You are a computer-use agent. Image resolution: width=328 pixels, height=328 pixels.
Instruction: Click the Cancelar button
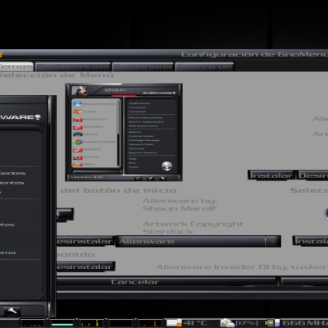166,282
